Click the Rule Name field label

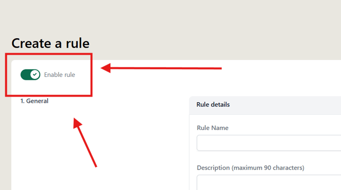point(213,128)
